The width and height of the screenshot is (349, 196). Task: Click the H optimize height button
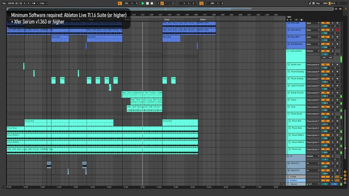(x=336, y=9)
